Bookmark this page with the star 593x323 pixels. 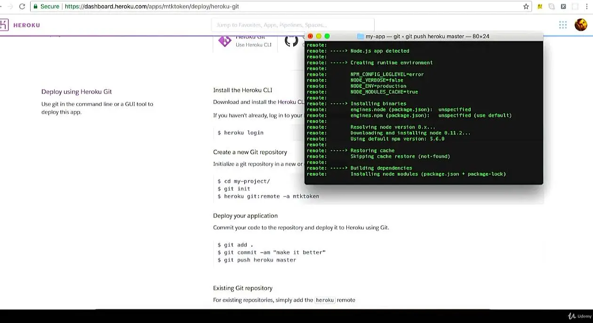[526, 7]
